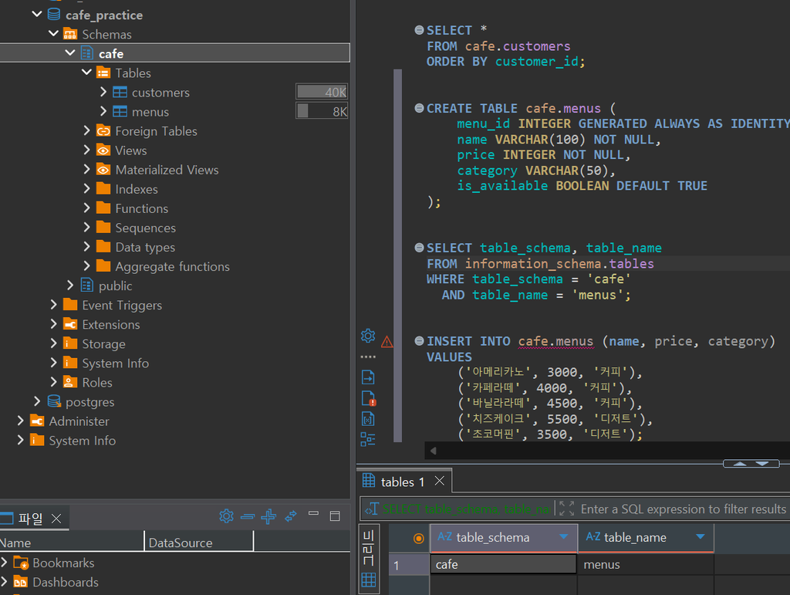Click the orange record marker in results header
Screen dimensions: 790x595
tap(418, 538)
